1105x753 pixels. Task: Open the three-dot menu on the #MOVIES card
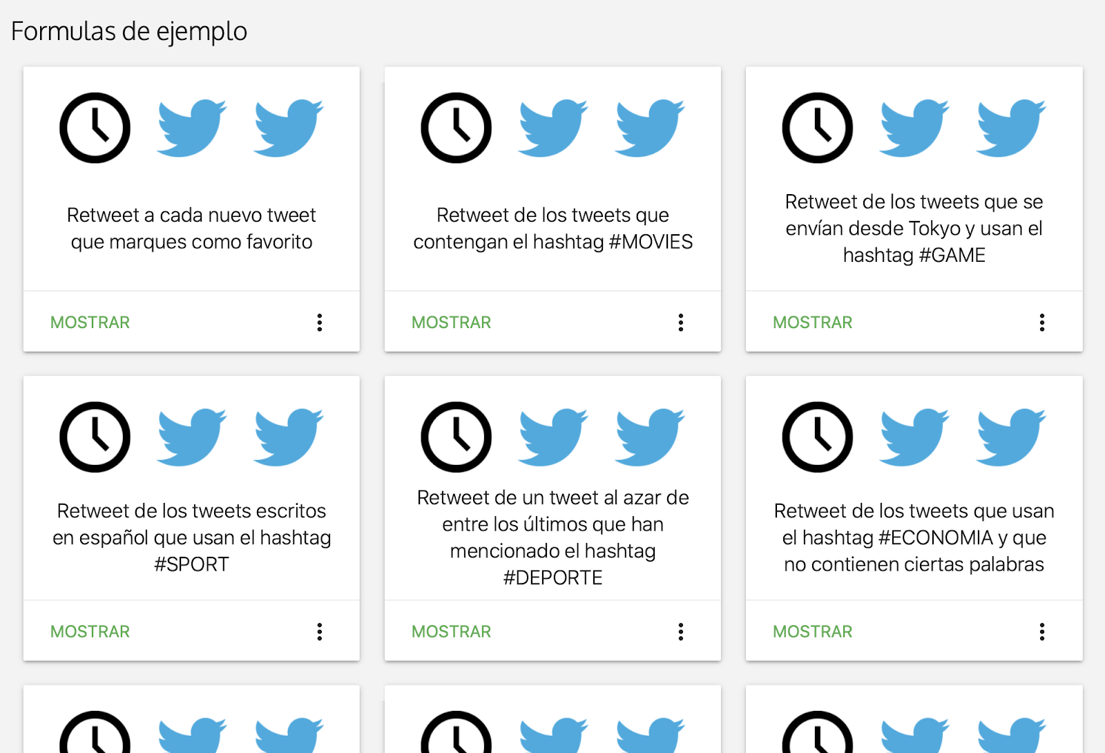(x=680, y=323)
